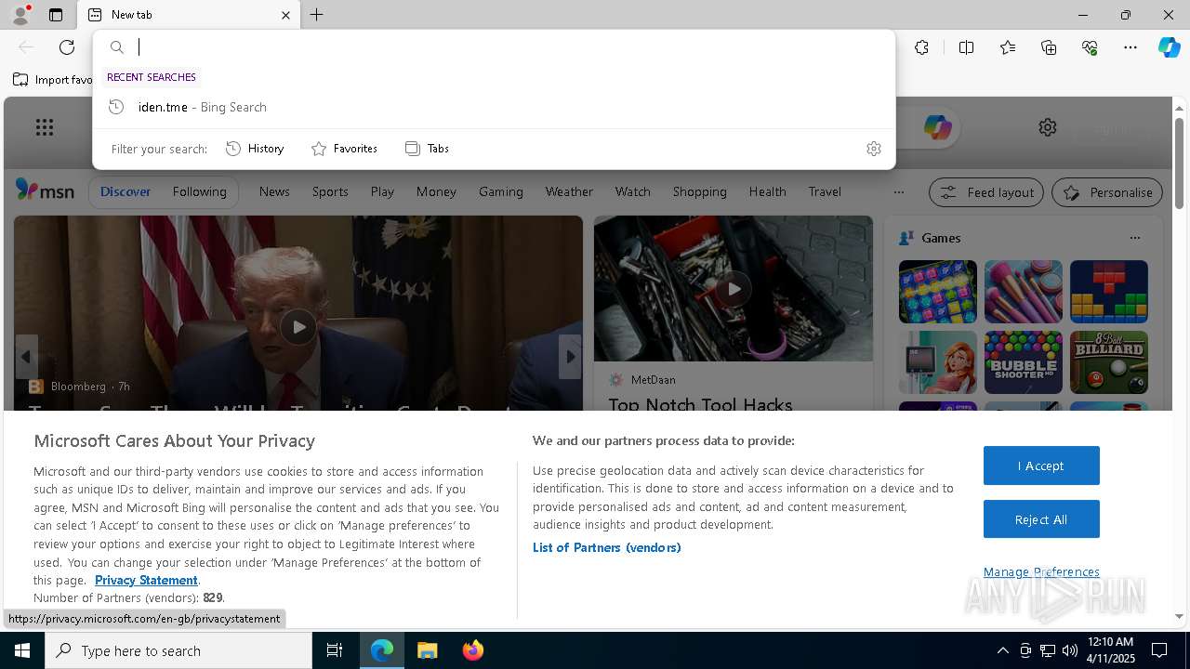Viewport: 1190px width, 669px height.
Task: Open the Feed layout options
Action: point(986,192)
